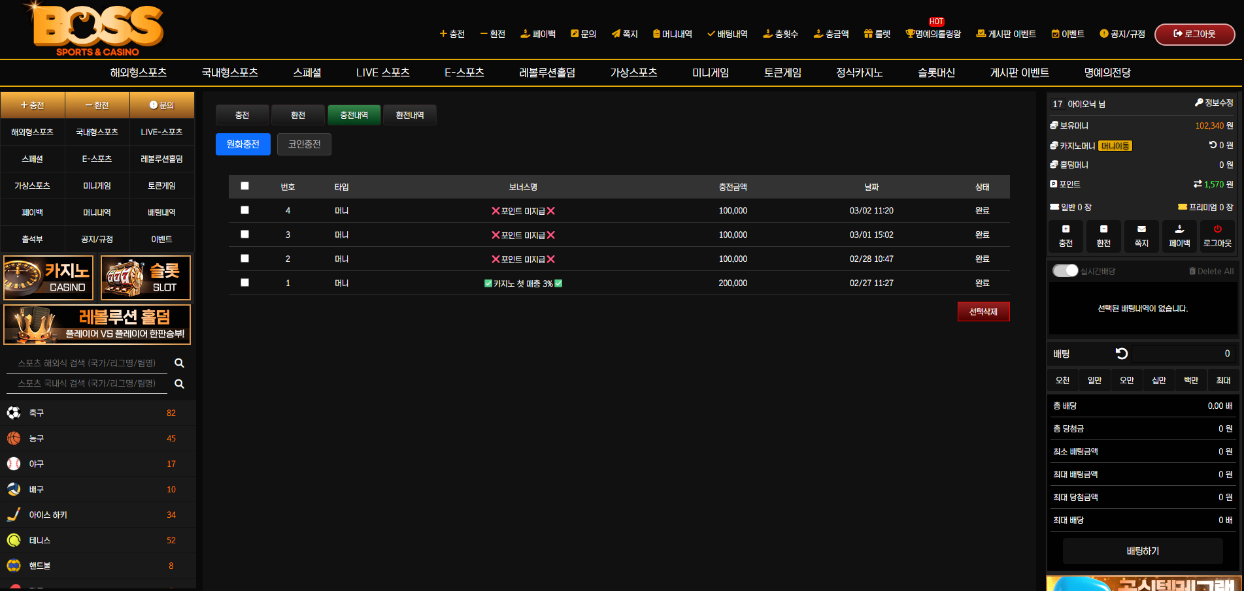Click the domestic sports search magnifier icon

[x=179, y=384]
